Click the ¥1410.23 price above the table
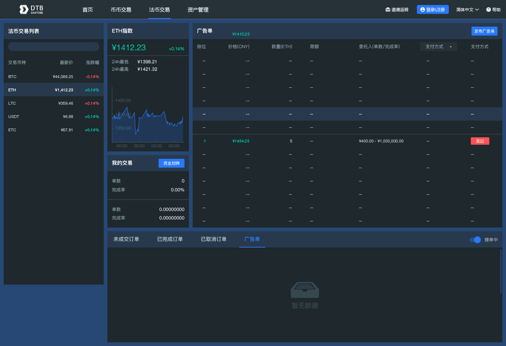506x346 pixels. (241, 34)
